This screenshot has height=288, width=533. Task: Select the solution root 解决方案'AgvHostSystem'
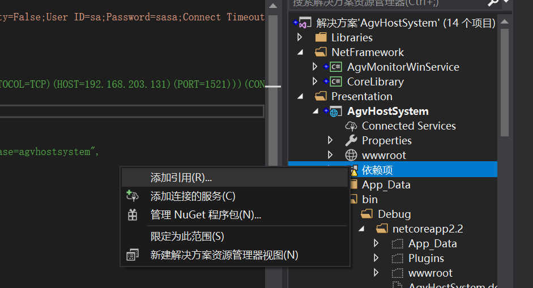click(x=406, y=23)
